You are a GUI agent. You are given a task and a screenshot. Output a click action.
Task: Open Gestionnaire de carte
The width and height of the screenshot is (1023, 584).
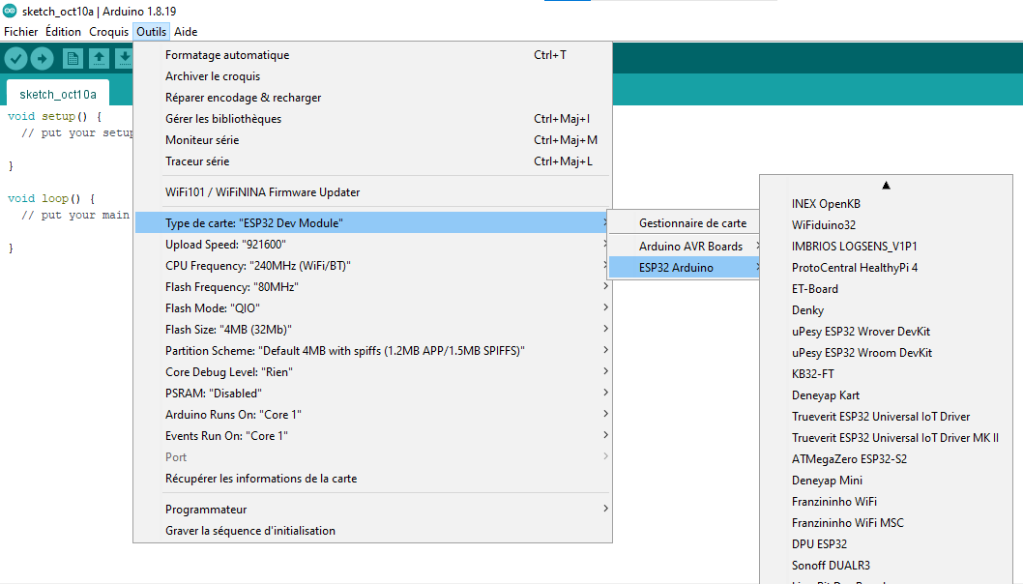point(684,223)
